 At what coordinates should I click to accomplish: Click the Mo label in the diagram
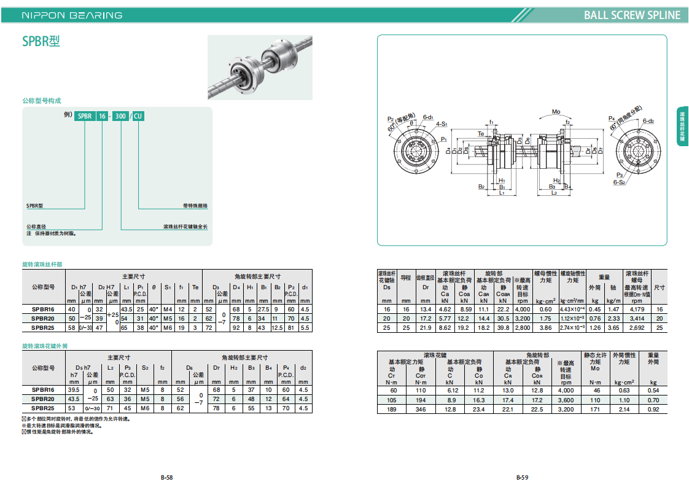(x=556, y=112)
